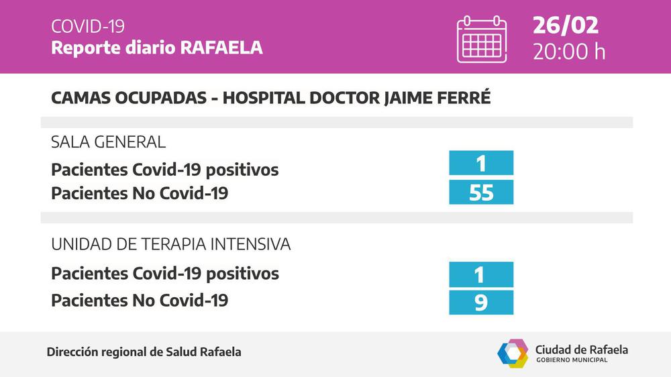Click the calendar icon in header
671x377 pixels.
tap(482, 40)
